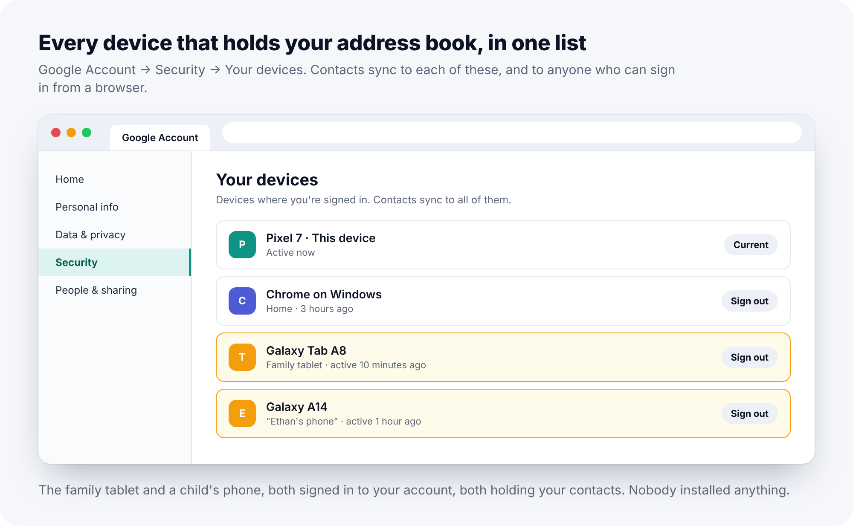Click the orange T icon for Galaxy Tab A8
The width and height of the screenshot is (853, 526).
click(242, 357)
